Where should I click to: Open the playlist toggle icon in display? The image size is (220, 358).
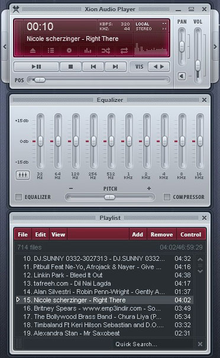[51, 50]
